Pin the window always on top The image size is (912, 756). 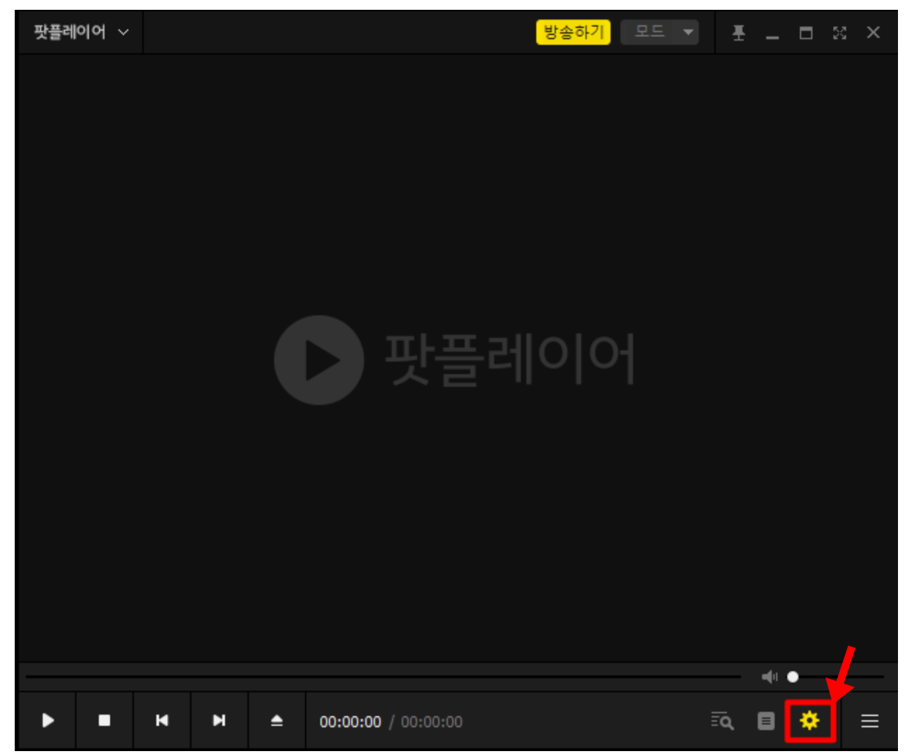coord(739,32)
